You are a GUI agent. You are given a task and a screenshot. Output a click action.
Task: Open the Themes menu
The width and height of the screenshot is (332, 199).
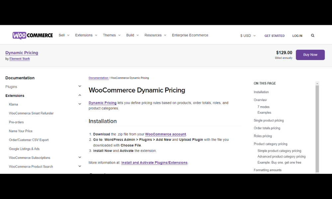[x=112, y=35]
